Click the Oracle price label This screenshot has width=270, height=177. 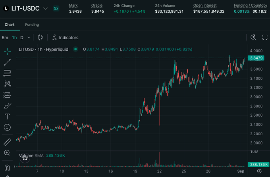click(x=97, y=6)
